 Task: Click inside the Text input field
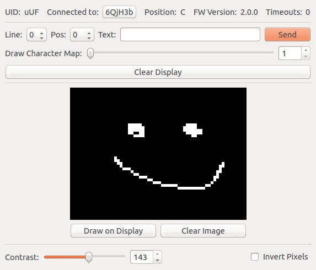pos(190,34)
